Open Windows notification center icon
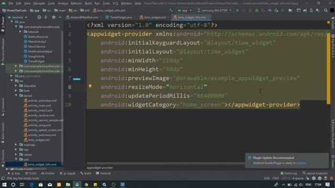This screenshot has height=188, width=335. (328, 184)
